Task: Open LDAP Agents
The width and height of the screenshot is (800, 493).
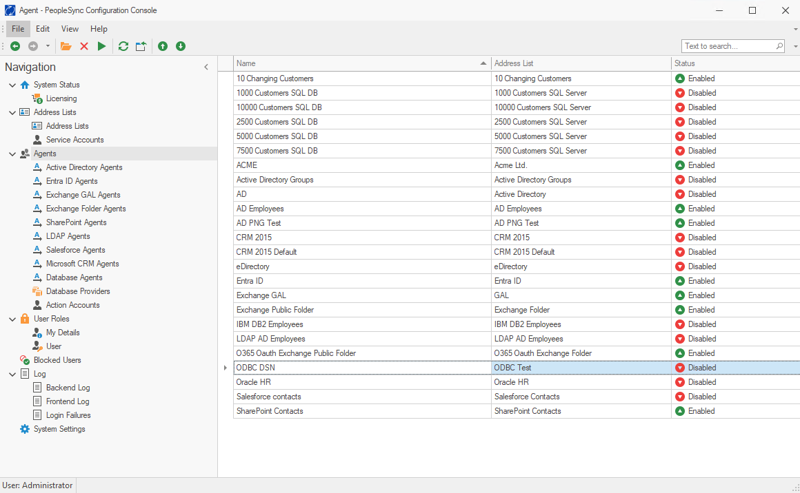Action: pyautogui.click(x=68, y=235)
